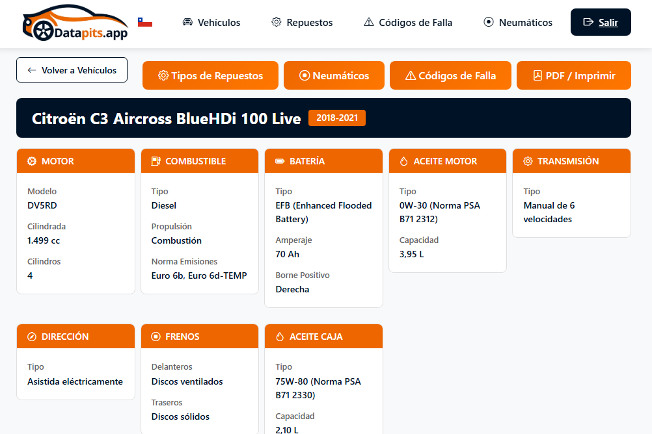The height and width of the screenshot is (434, 652).
Task: Open the Vehículos menu item
Action: pos(211,23)
